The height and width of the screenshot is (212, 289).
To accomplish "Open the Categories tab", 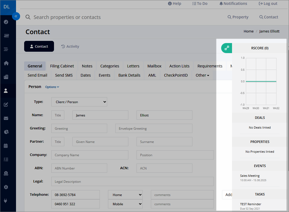I will tap(110, 66).
